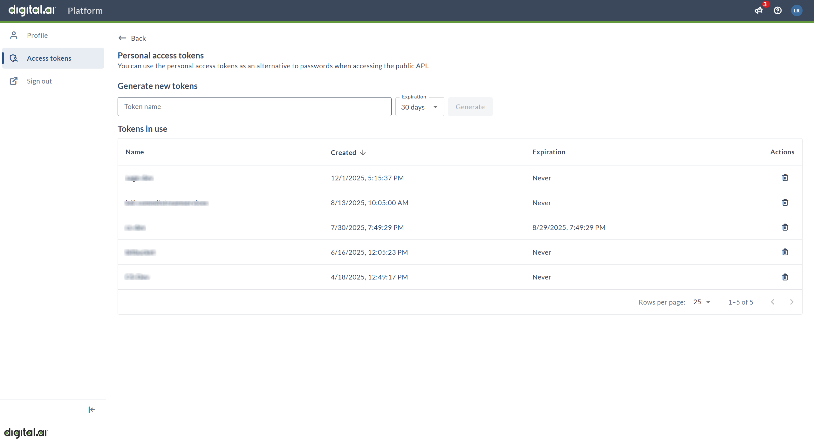The height and width of the screenshot is (444, 814).
Task: Toggle the Created column sort order
Action: tap(348, 152)
